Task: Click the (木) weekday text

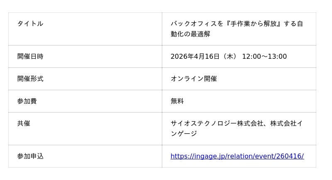Action: point(229,56)
